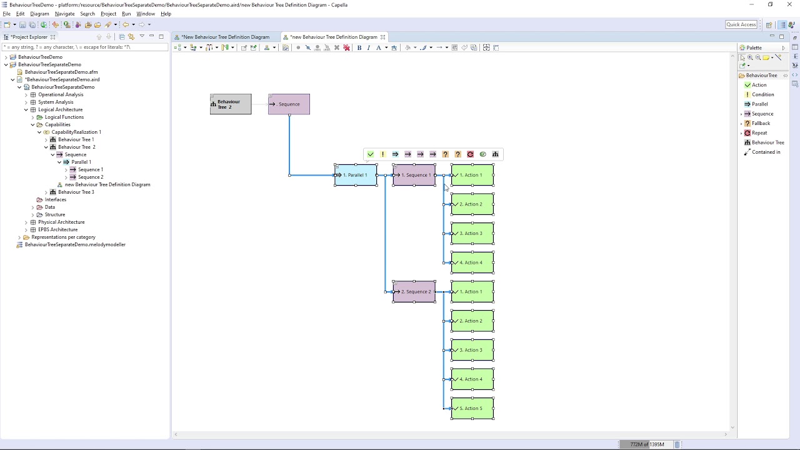Open the Project menu
The height and width of the screenshot is (450, 800).
tap(108, 14)
